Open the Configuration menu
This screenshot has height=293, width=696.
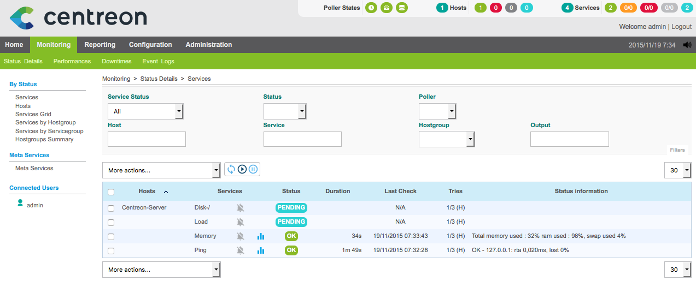150,45
